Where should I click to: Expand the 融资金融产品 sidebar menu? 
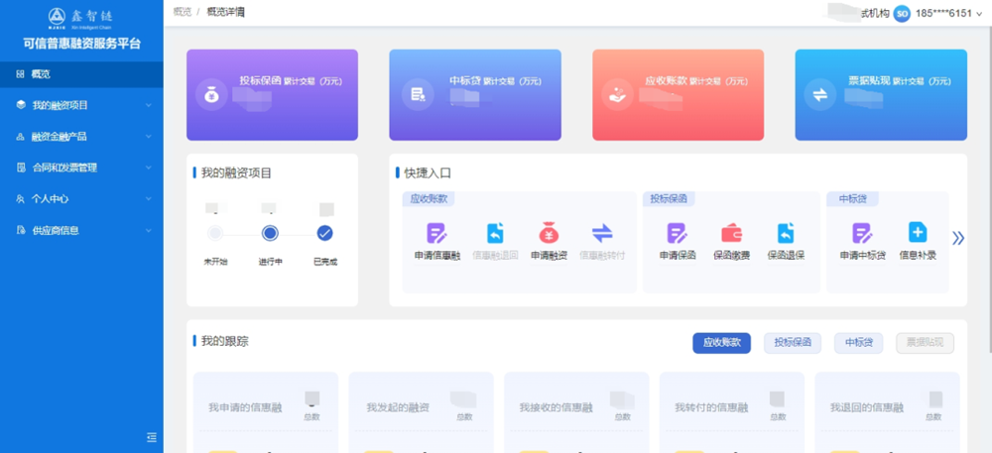(x=81, y=137)
